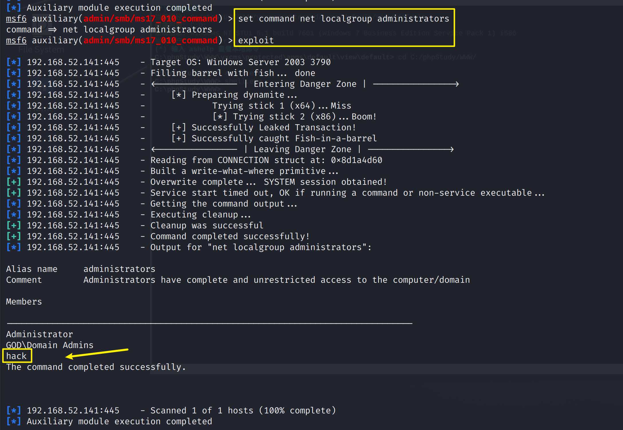Click the 'Target OS: Windows Server 2003 3790' line
Screen dimensions: 623x430
tap(241, 62)
